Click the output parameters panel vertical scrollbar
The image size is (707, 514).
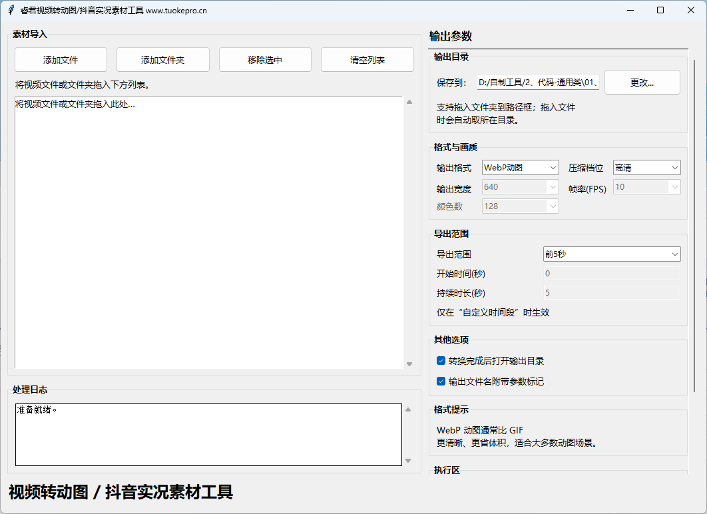(x=695, y=200)
